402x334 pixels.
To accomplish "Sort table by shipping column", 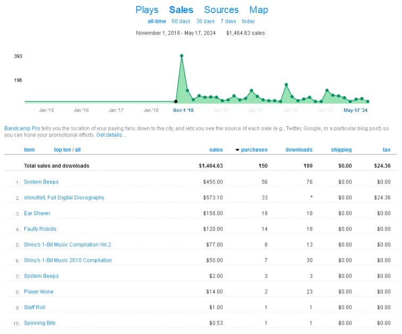I will (x=341, y=150).
